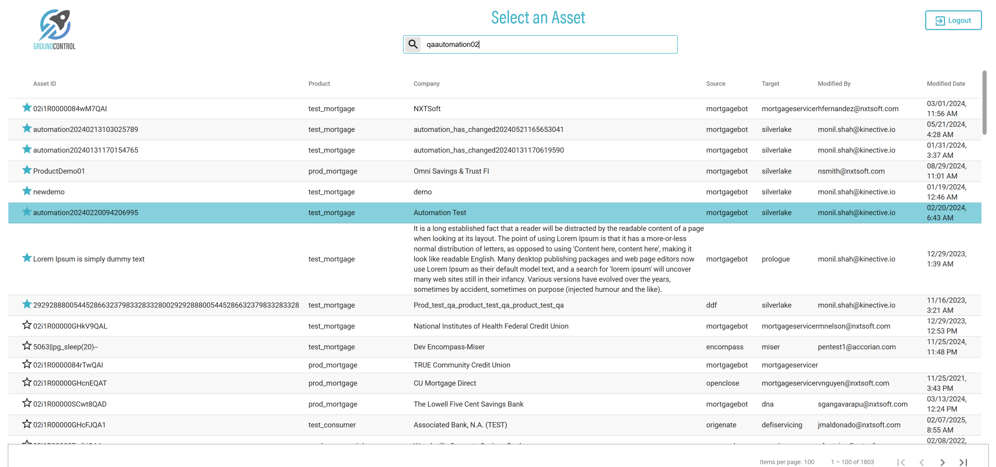Star the 02i1R00000GHcFJQA1 asset
This screenshot has height=467, width=996.
point(27,424)
